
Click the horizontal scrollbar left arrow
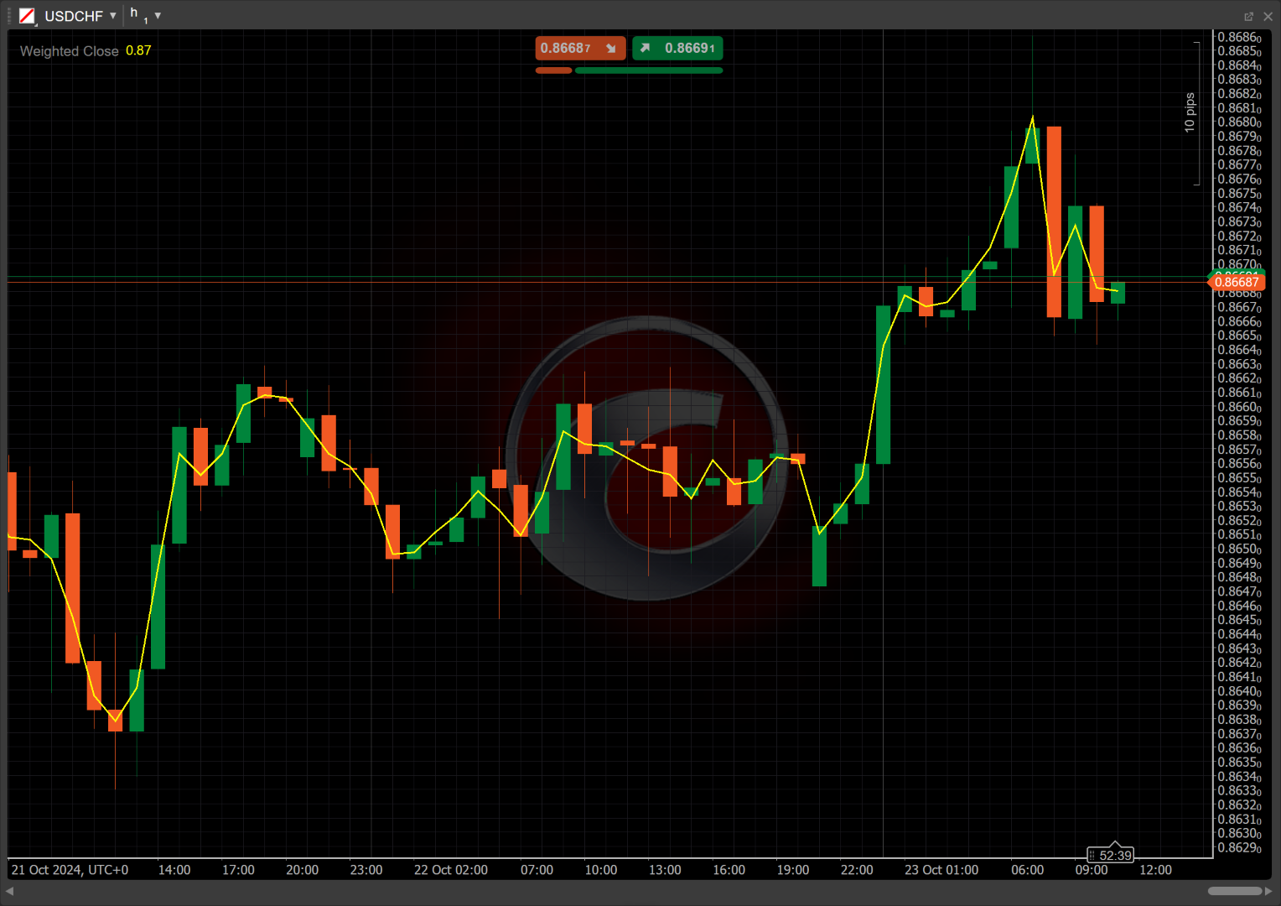point(10,891)
